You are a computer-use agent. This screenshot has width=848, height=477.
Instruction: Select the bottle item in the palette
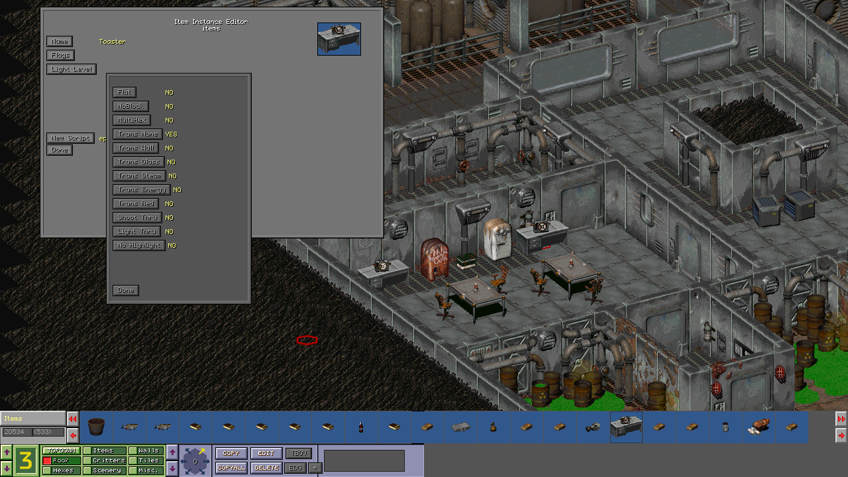coord(361,427)
